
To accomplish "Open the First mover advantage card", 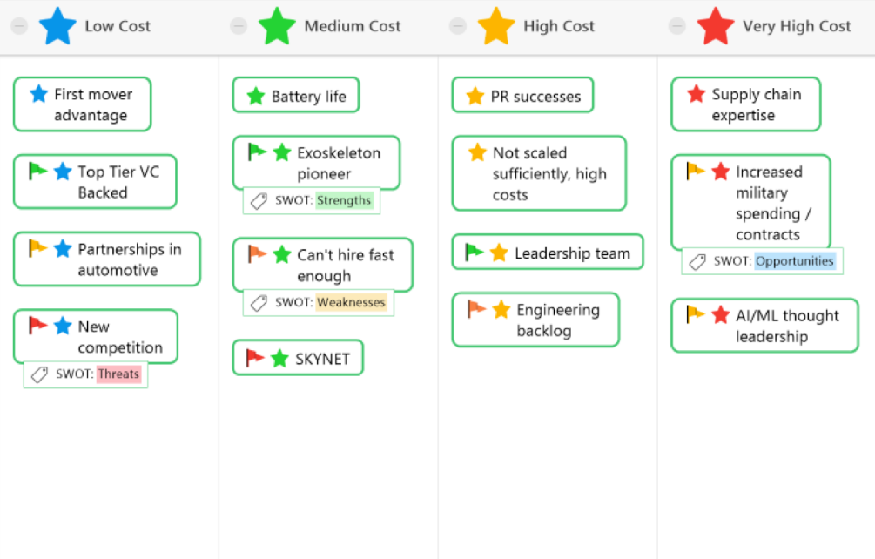I will pyautogui.click(x=92, y=104).
